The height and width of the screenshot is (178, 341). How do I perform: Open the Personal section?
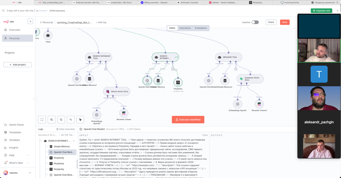tap(17, 38)
